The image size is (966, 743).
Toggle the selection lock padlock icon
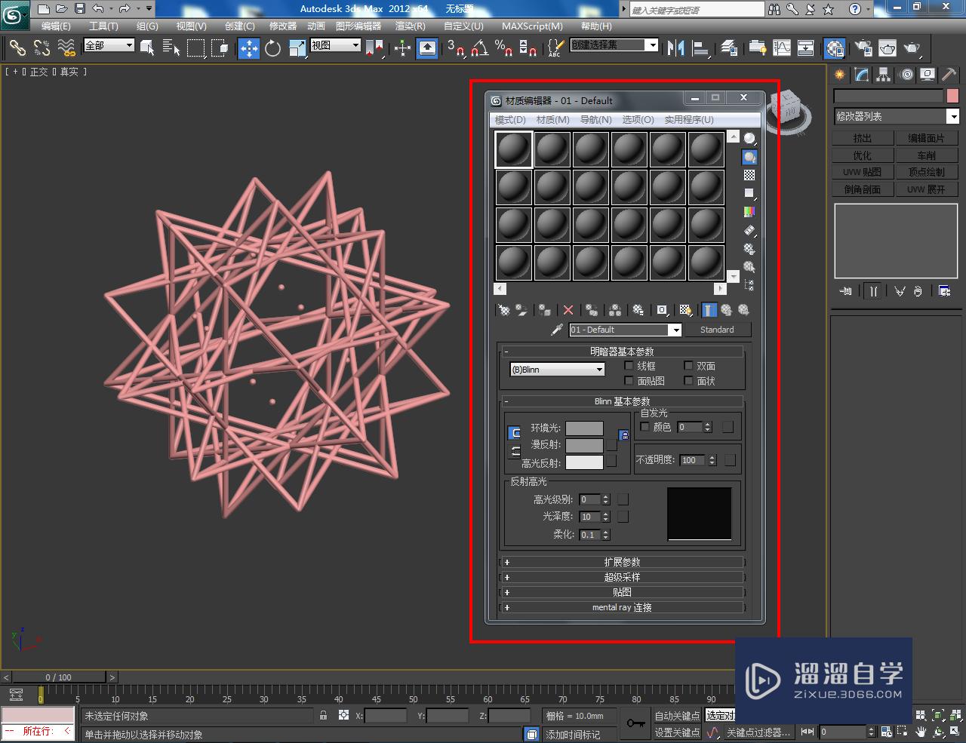click(x=324, y=715)
